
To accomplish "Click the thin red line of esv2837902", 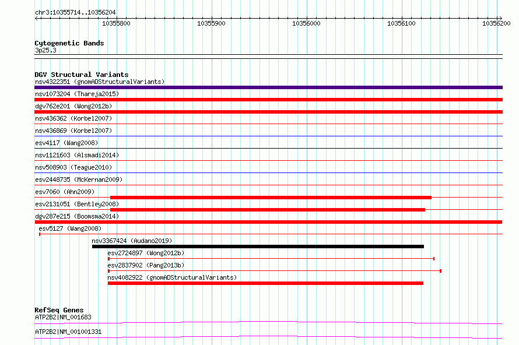I will point(275,270).
